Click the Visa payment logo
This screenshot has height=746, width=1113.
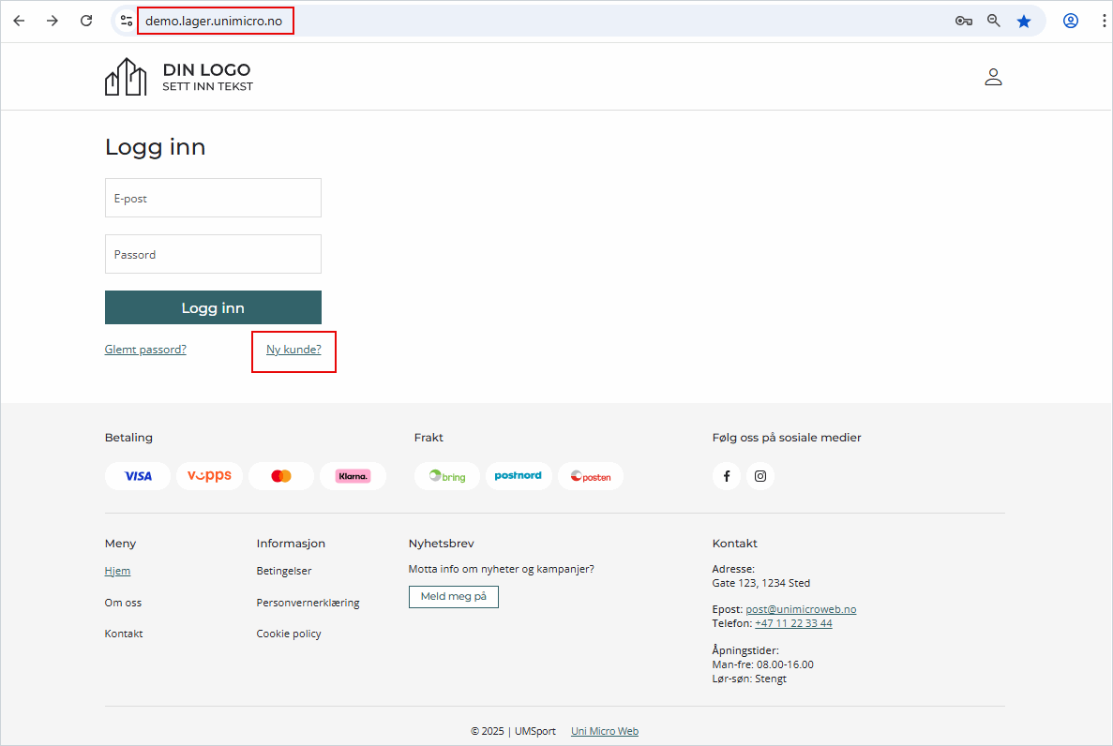[138, 476]
